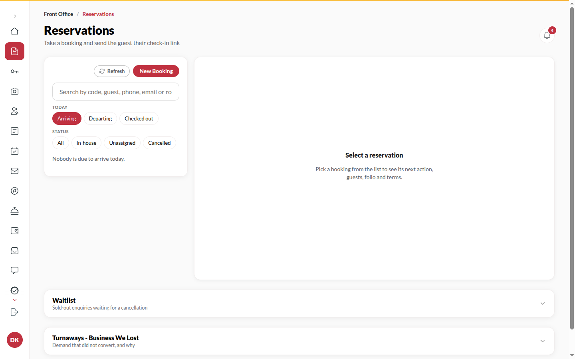This screenshot has height=359, width=575.
Task: Open the wallet icon in sidebar
Action: 15,231
